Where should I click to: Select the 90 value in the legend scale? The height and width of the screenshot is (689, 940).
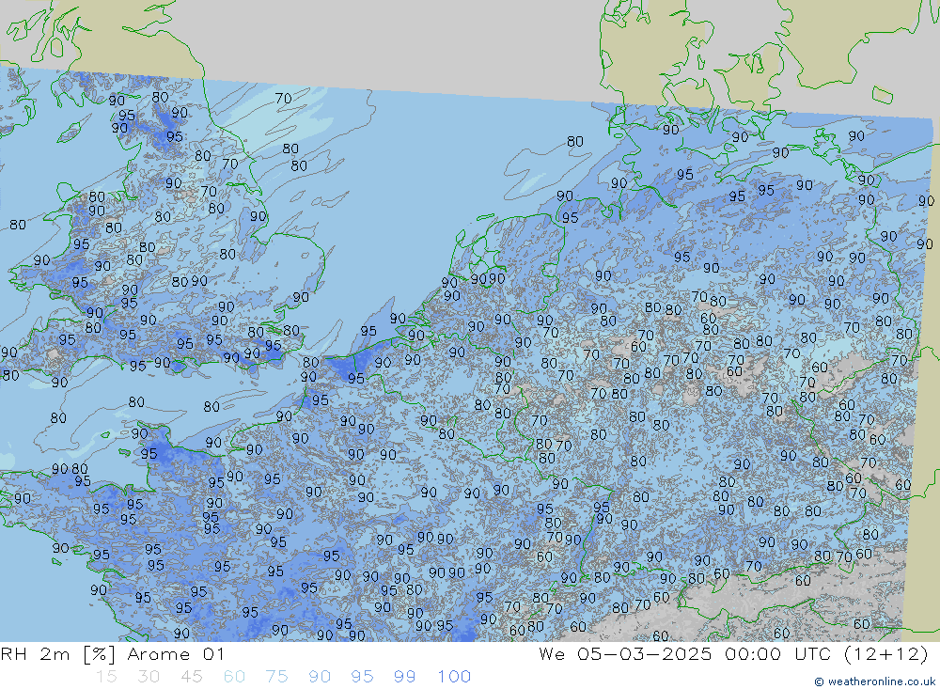(x=320, y=677)
